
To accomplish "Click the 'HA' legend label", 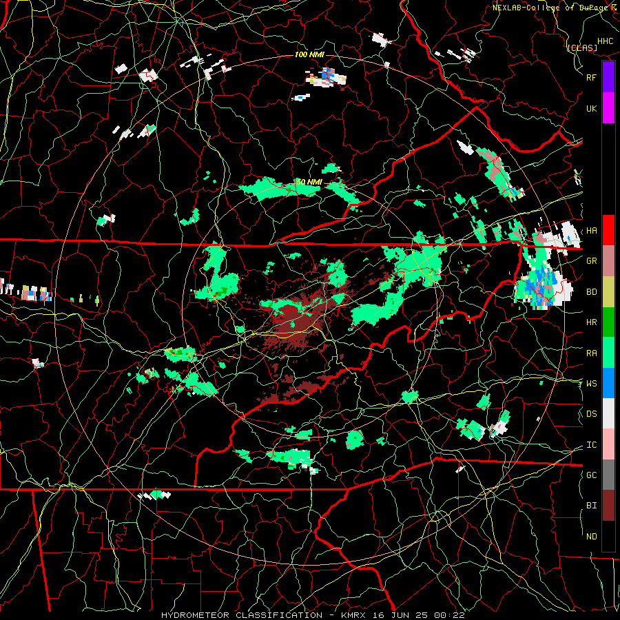I will (591, 231).
